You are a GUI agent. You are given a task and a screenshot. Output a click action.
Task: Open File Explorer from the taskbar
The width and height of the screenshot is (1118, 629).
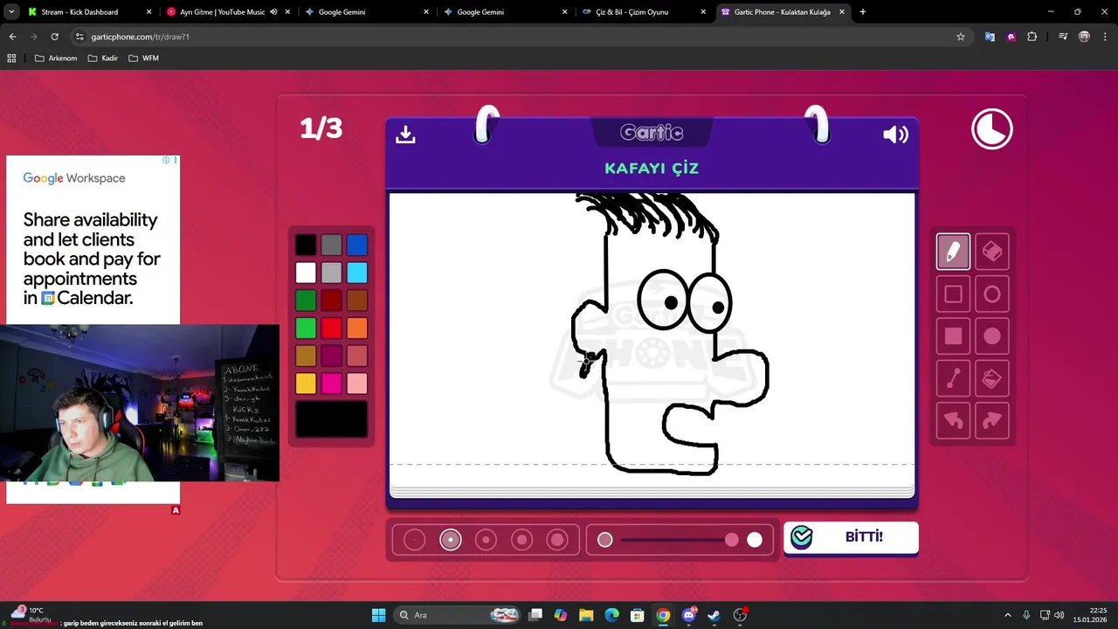tap(586, 615)
